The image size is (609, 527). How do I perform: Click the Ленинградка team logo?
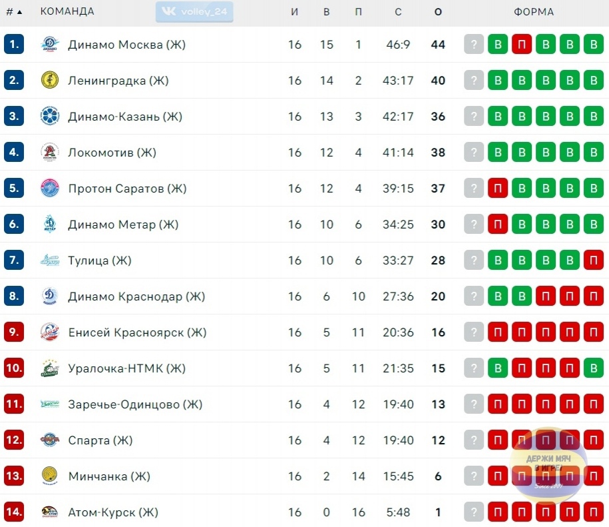tap(50, 80)
